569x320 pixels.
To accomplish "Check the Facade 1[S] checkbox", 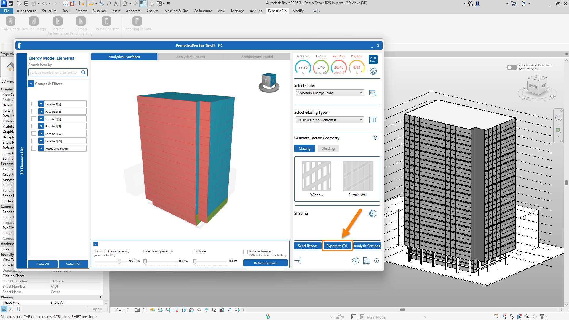I will [x=34, y=104].
